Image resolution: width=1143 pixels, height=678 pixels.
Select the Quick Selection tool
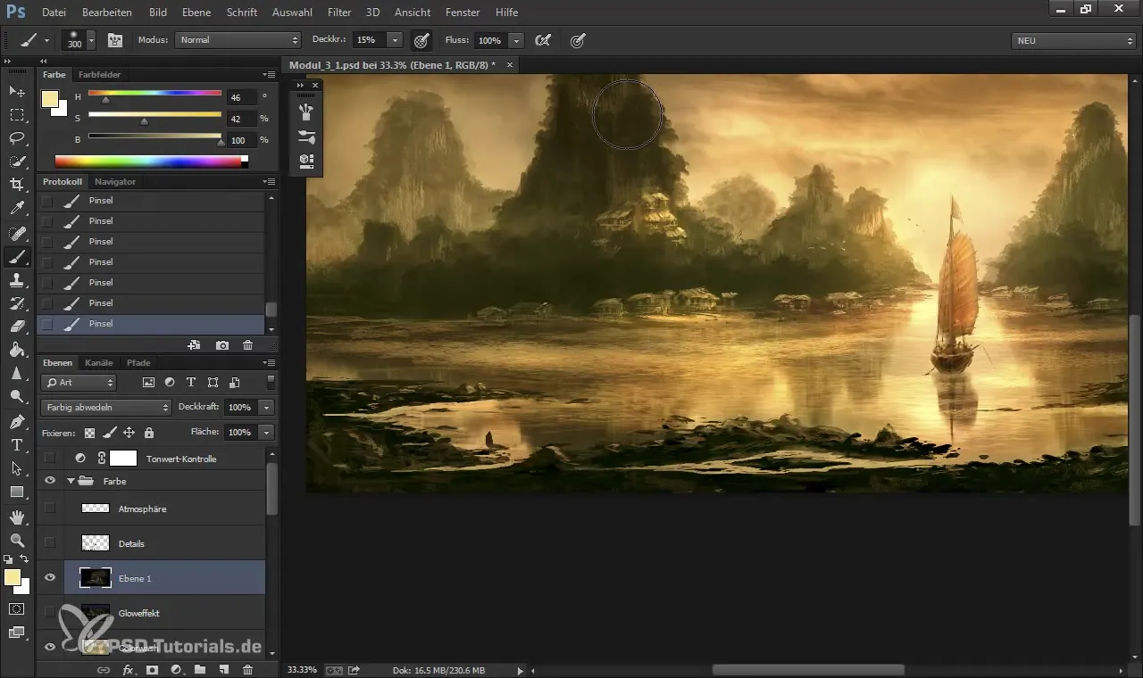(17, 161)
